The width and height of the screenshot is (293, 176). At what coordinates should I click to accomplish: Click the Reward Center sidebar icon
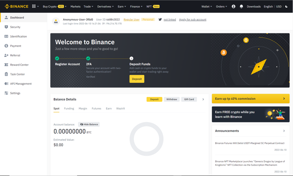[6, 65]
